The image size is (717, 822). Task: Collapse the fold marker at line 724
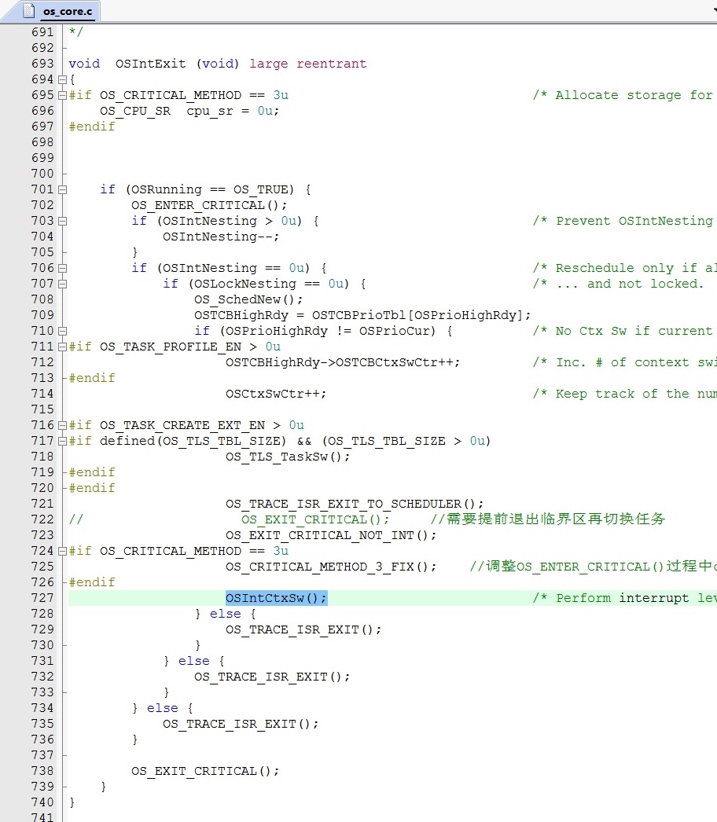coord(62,552)
